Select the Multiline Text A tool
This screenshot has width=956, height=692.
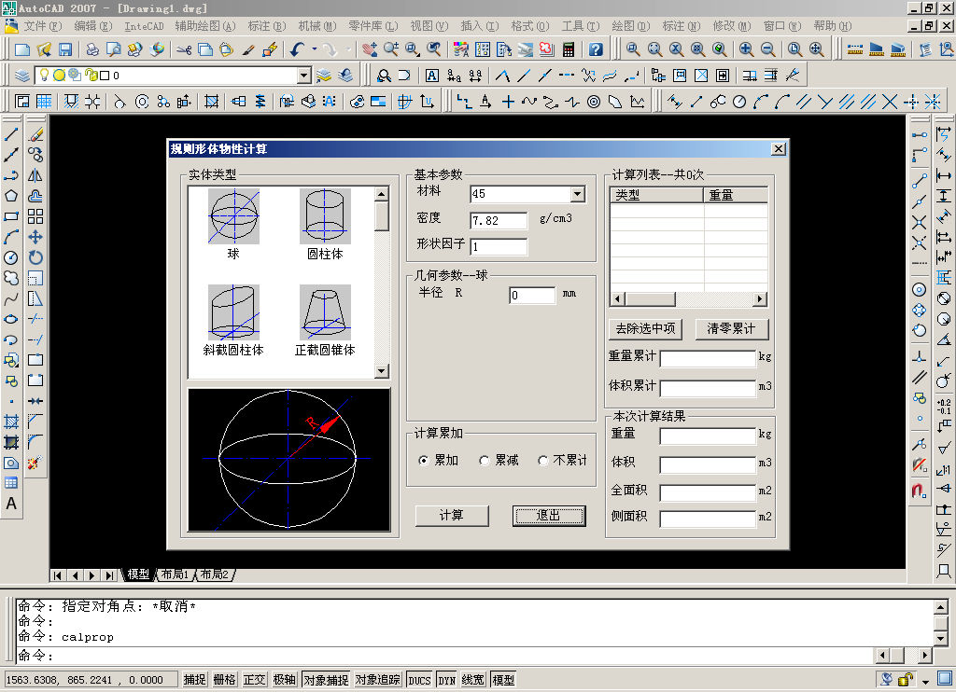[x=11, y=504]
